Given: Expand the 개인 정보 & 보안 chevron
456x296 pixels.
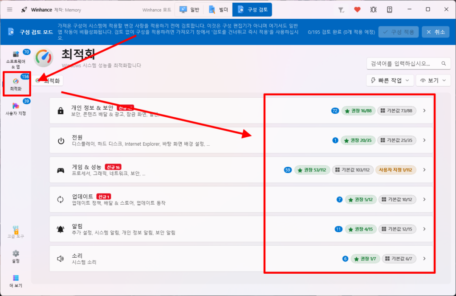Looking at the screenshot, I should 424,111.
